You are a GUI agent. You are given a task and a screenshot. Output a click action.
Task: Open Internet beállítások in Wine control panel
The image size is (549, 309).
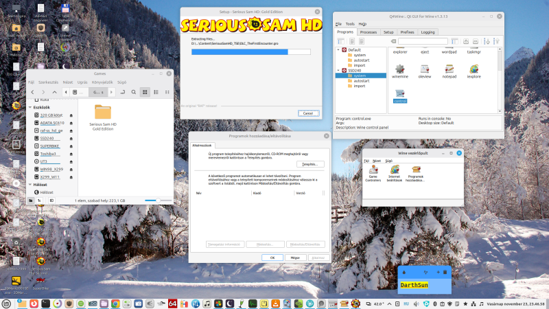click(395, 174)
